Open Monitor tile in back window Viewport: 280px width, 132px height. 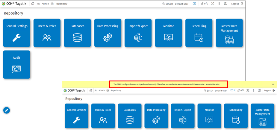(168, 33)
